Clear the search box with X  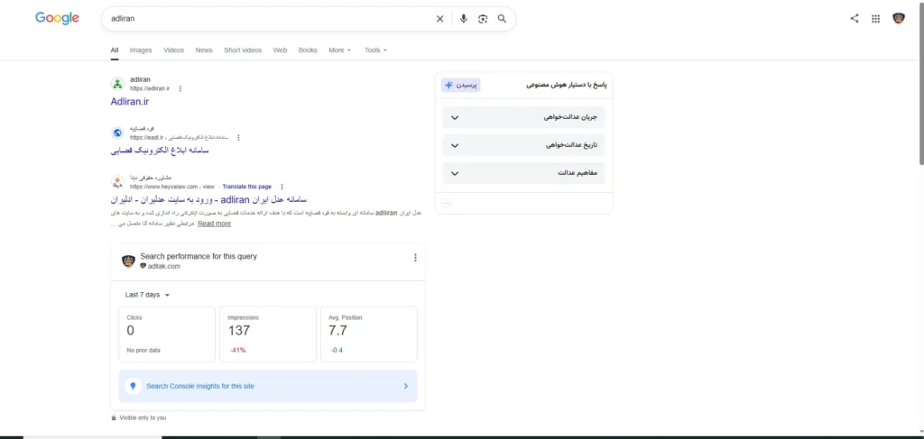click(x=439, y=19)
